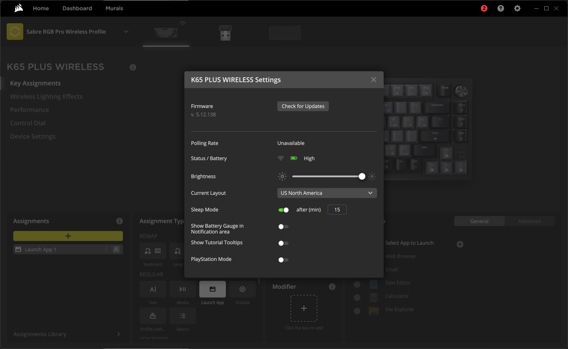
Task: Click the assignment types scrollbar
Action: click(259, 281)
